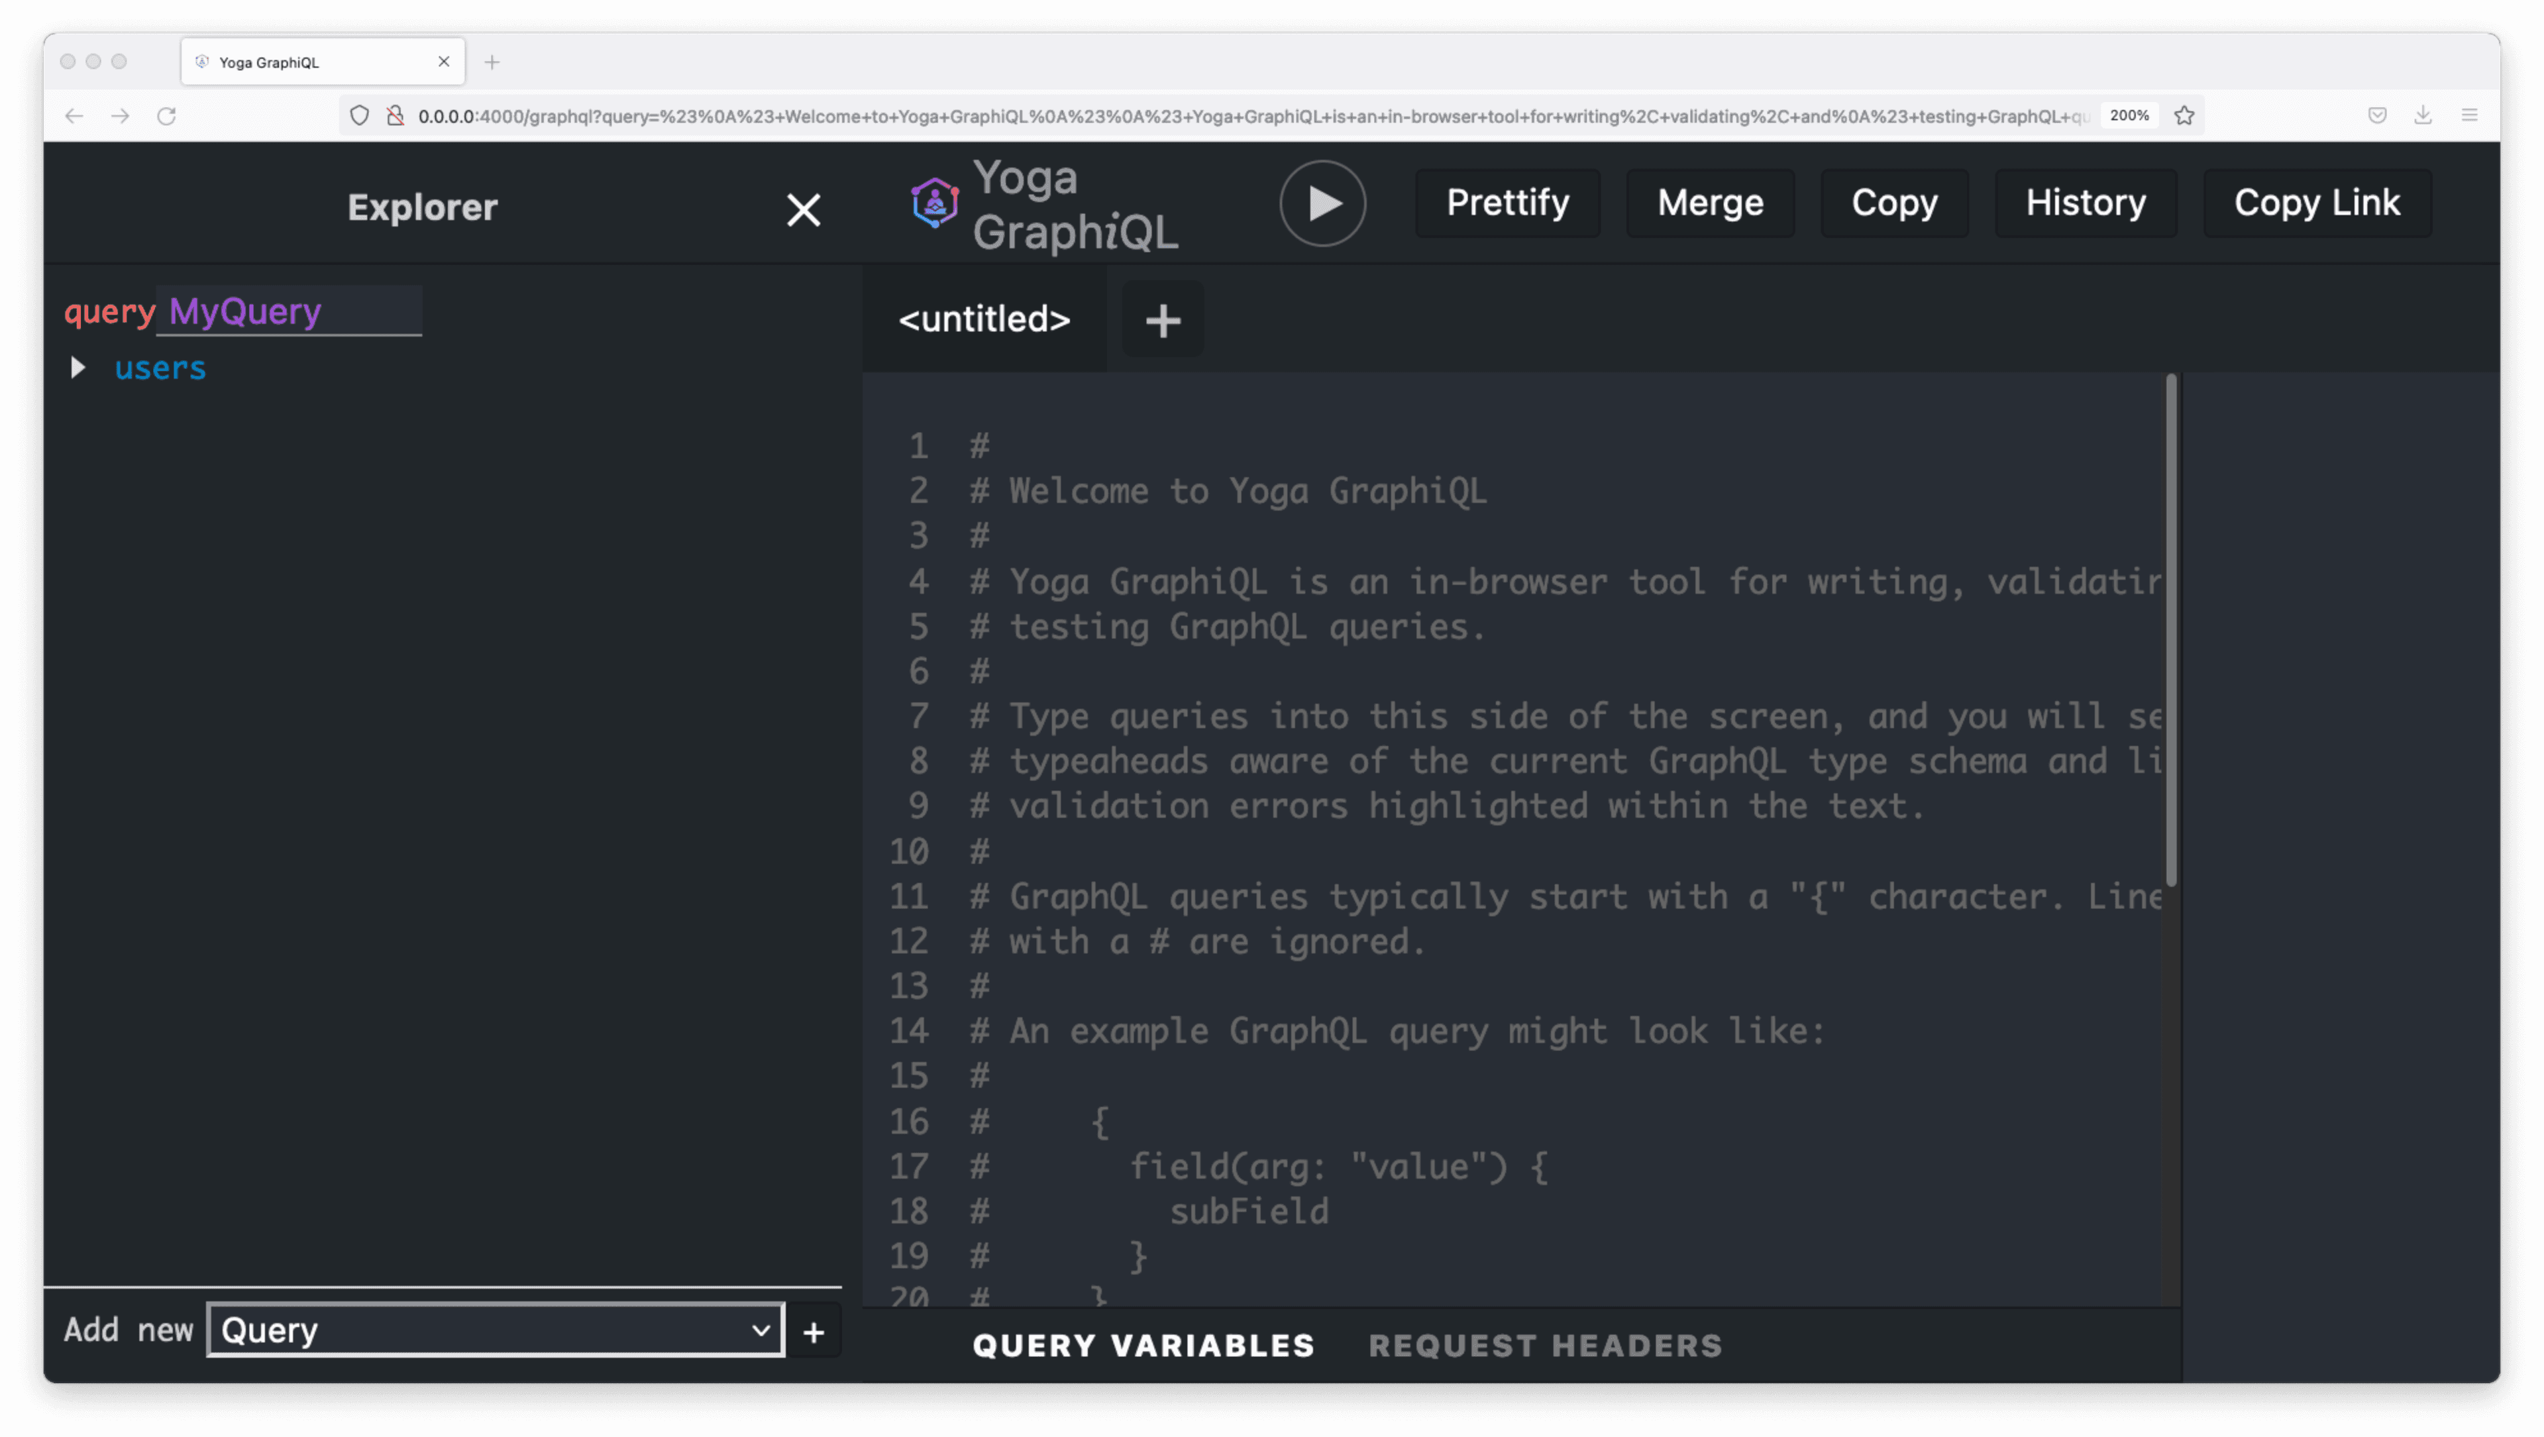The height and width of the screenshot is (1437, 2544).
Task: Open the Add new Query dropdown
Action: (x=495, y=1330)
